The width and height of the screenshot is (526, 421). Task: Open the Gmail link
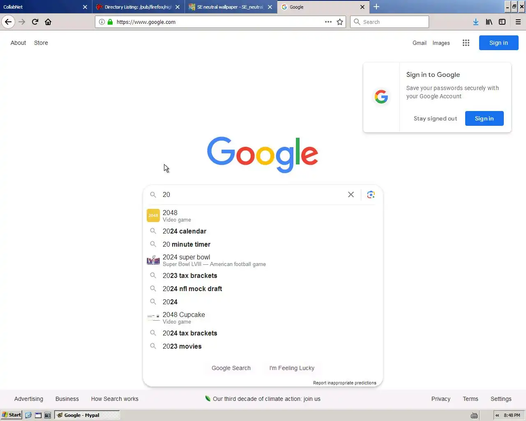[x=420, y=43]
